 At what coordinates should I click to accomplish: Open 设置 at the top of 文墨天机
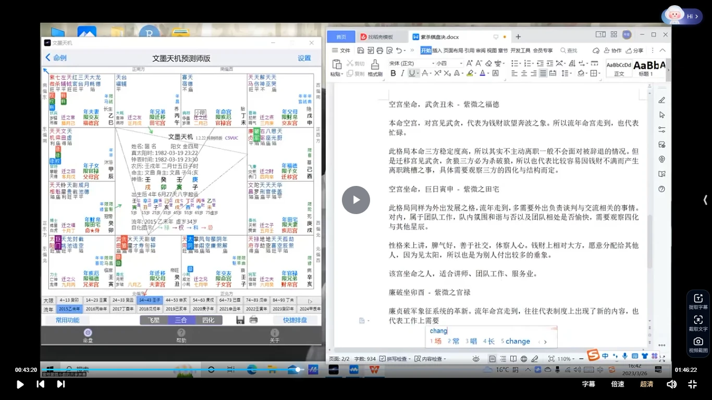point(304,59)
